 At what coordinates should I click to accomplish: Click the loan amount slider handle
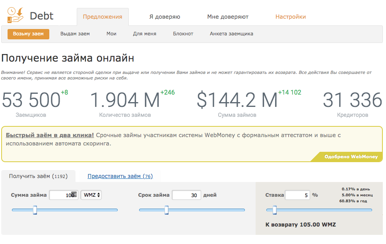coord(35,209)
